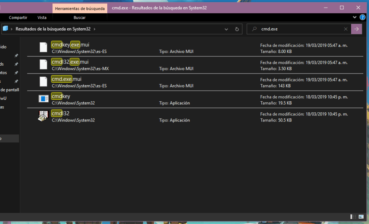Switch to large icons view
Viewport: 369px width, 224px height.
tap(361, 217)
